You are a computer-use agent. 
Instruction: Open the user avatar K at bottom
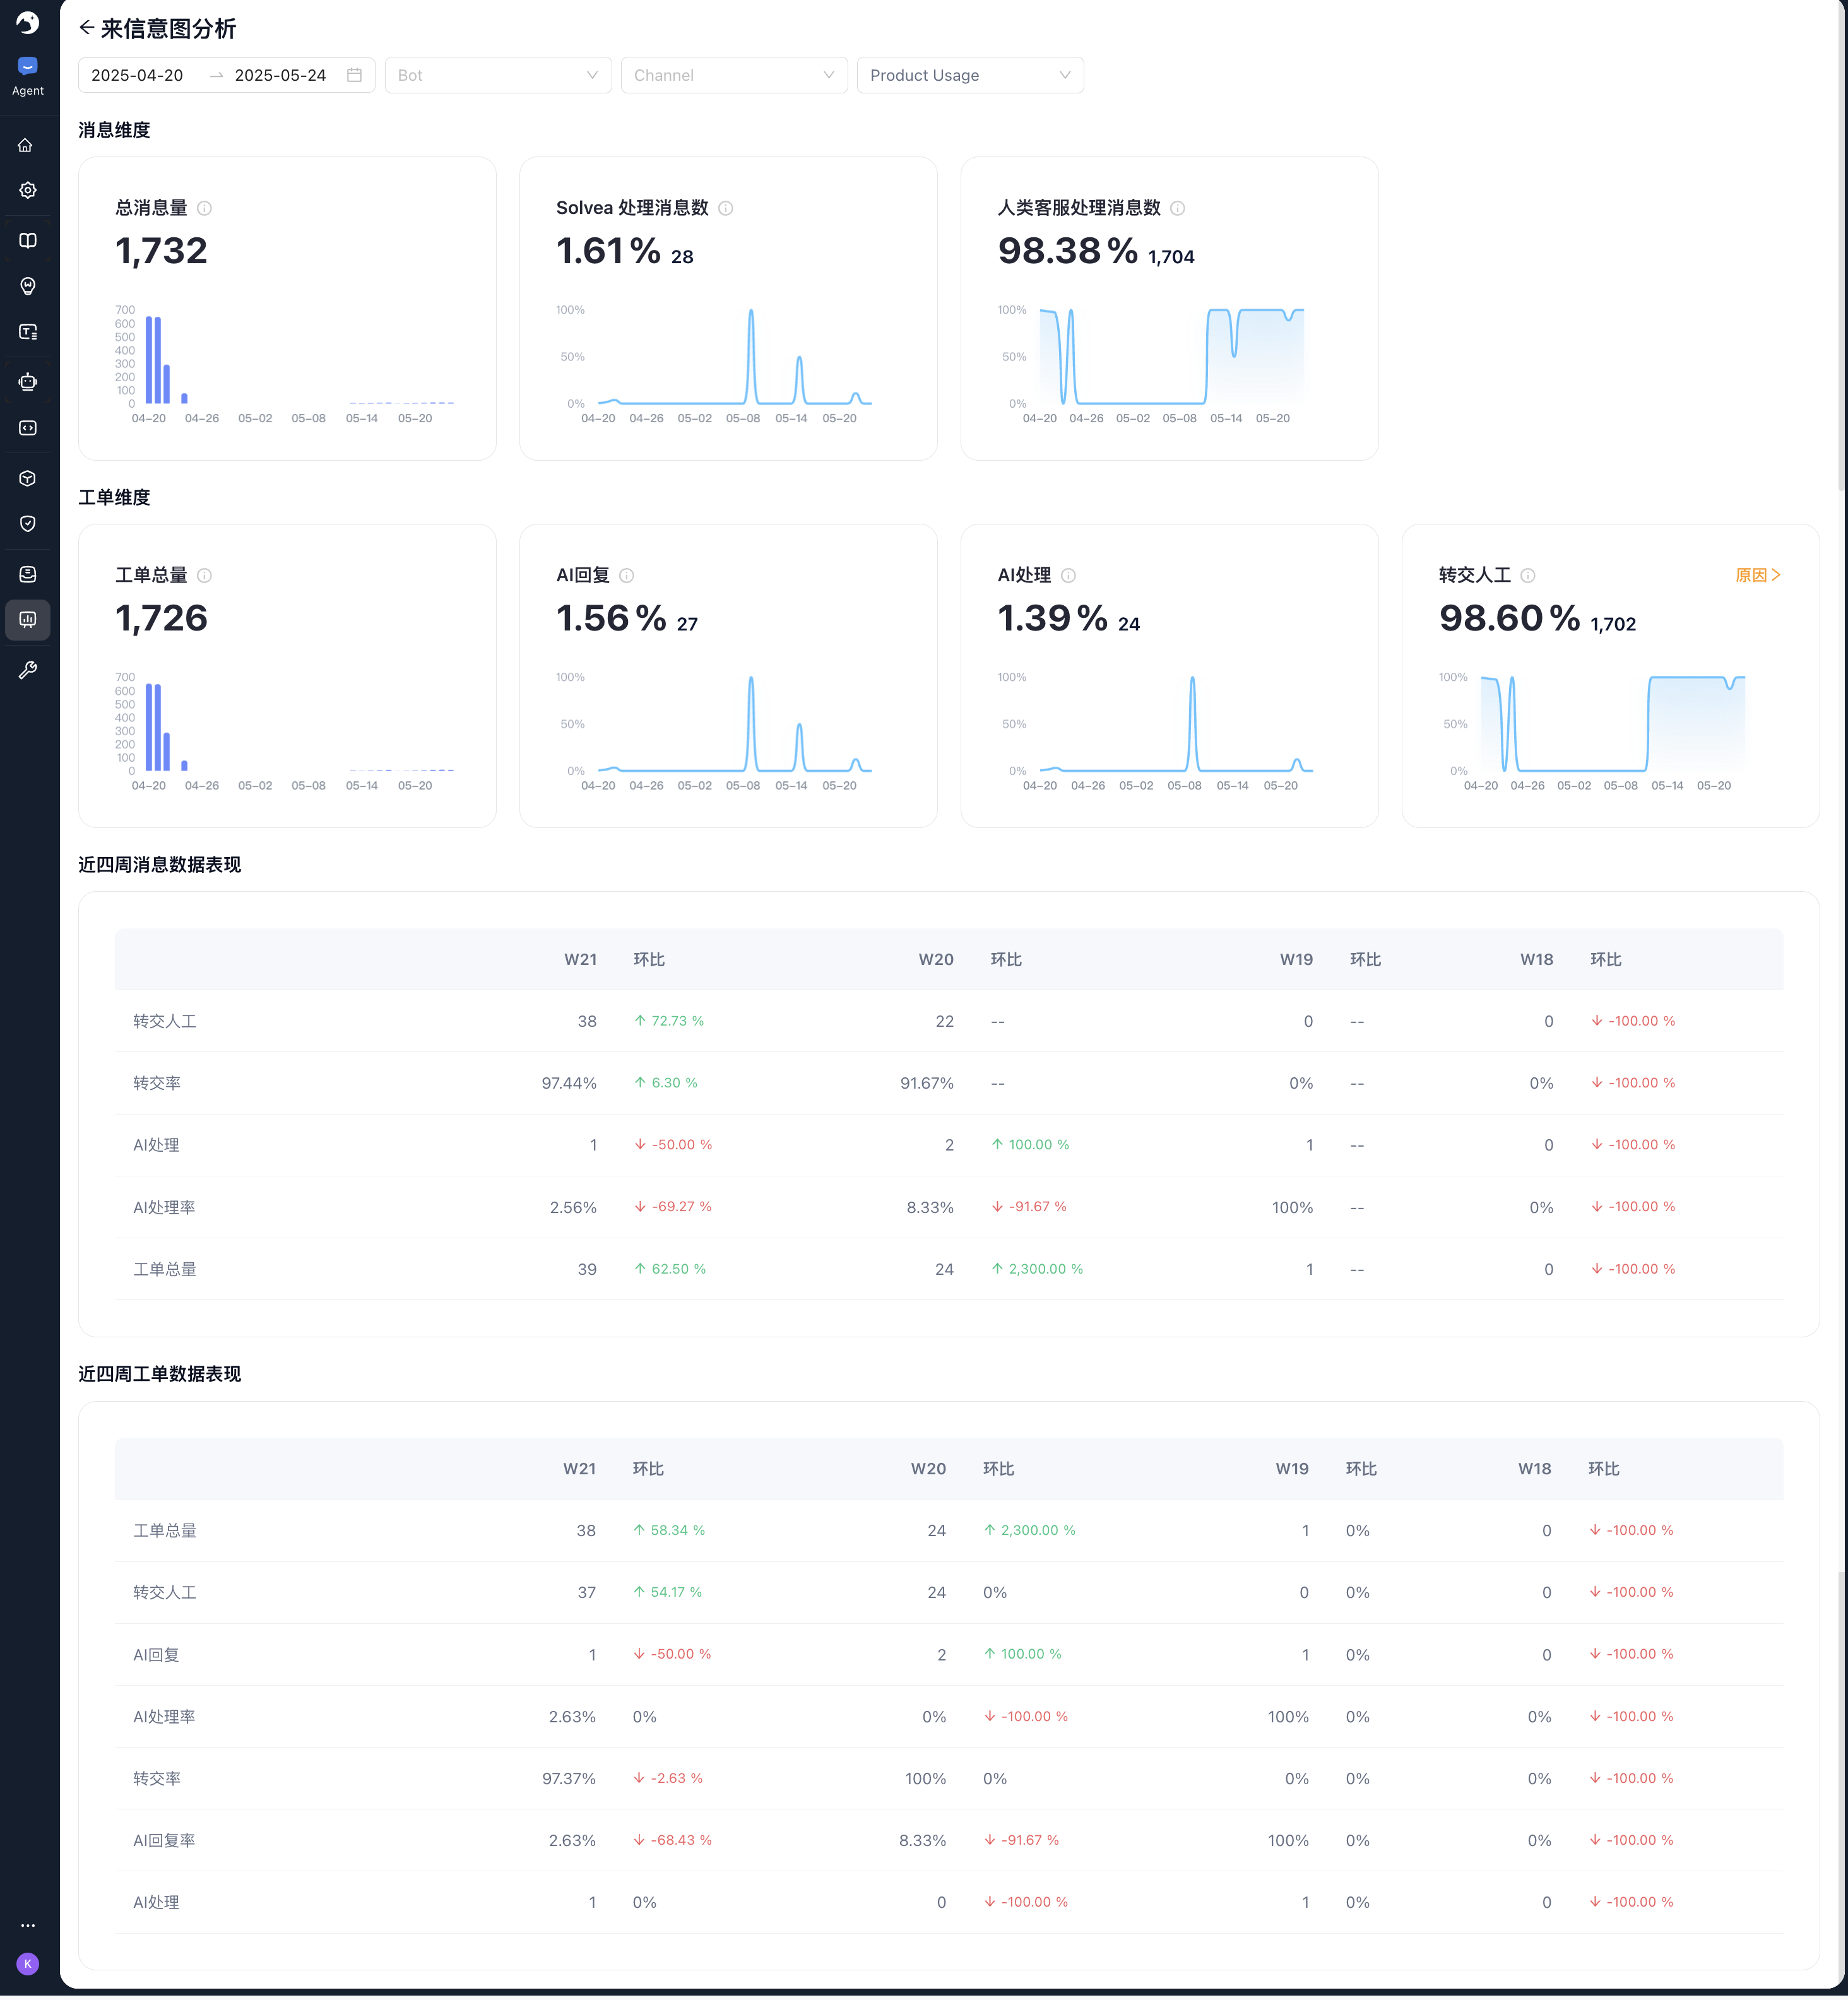(x=27, y=1964)
